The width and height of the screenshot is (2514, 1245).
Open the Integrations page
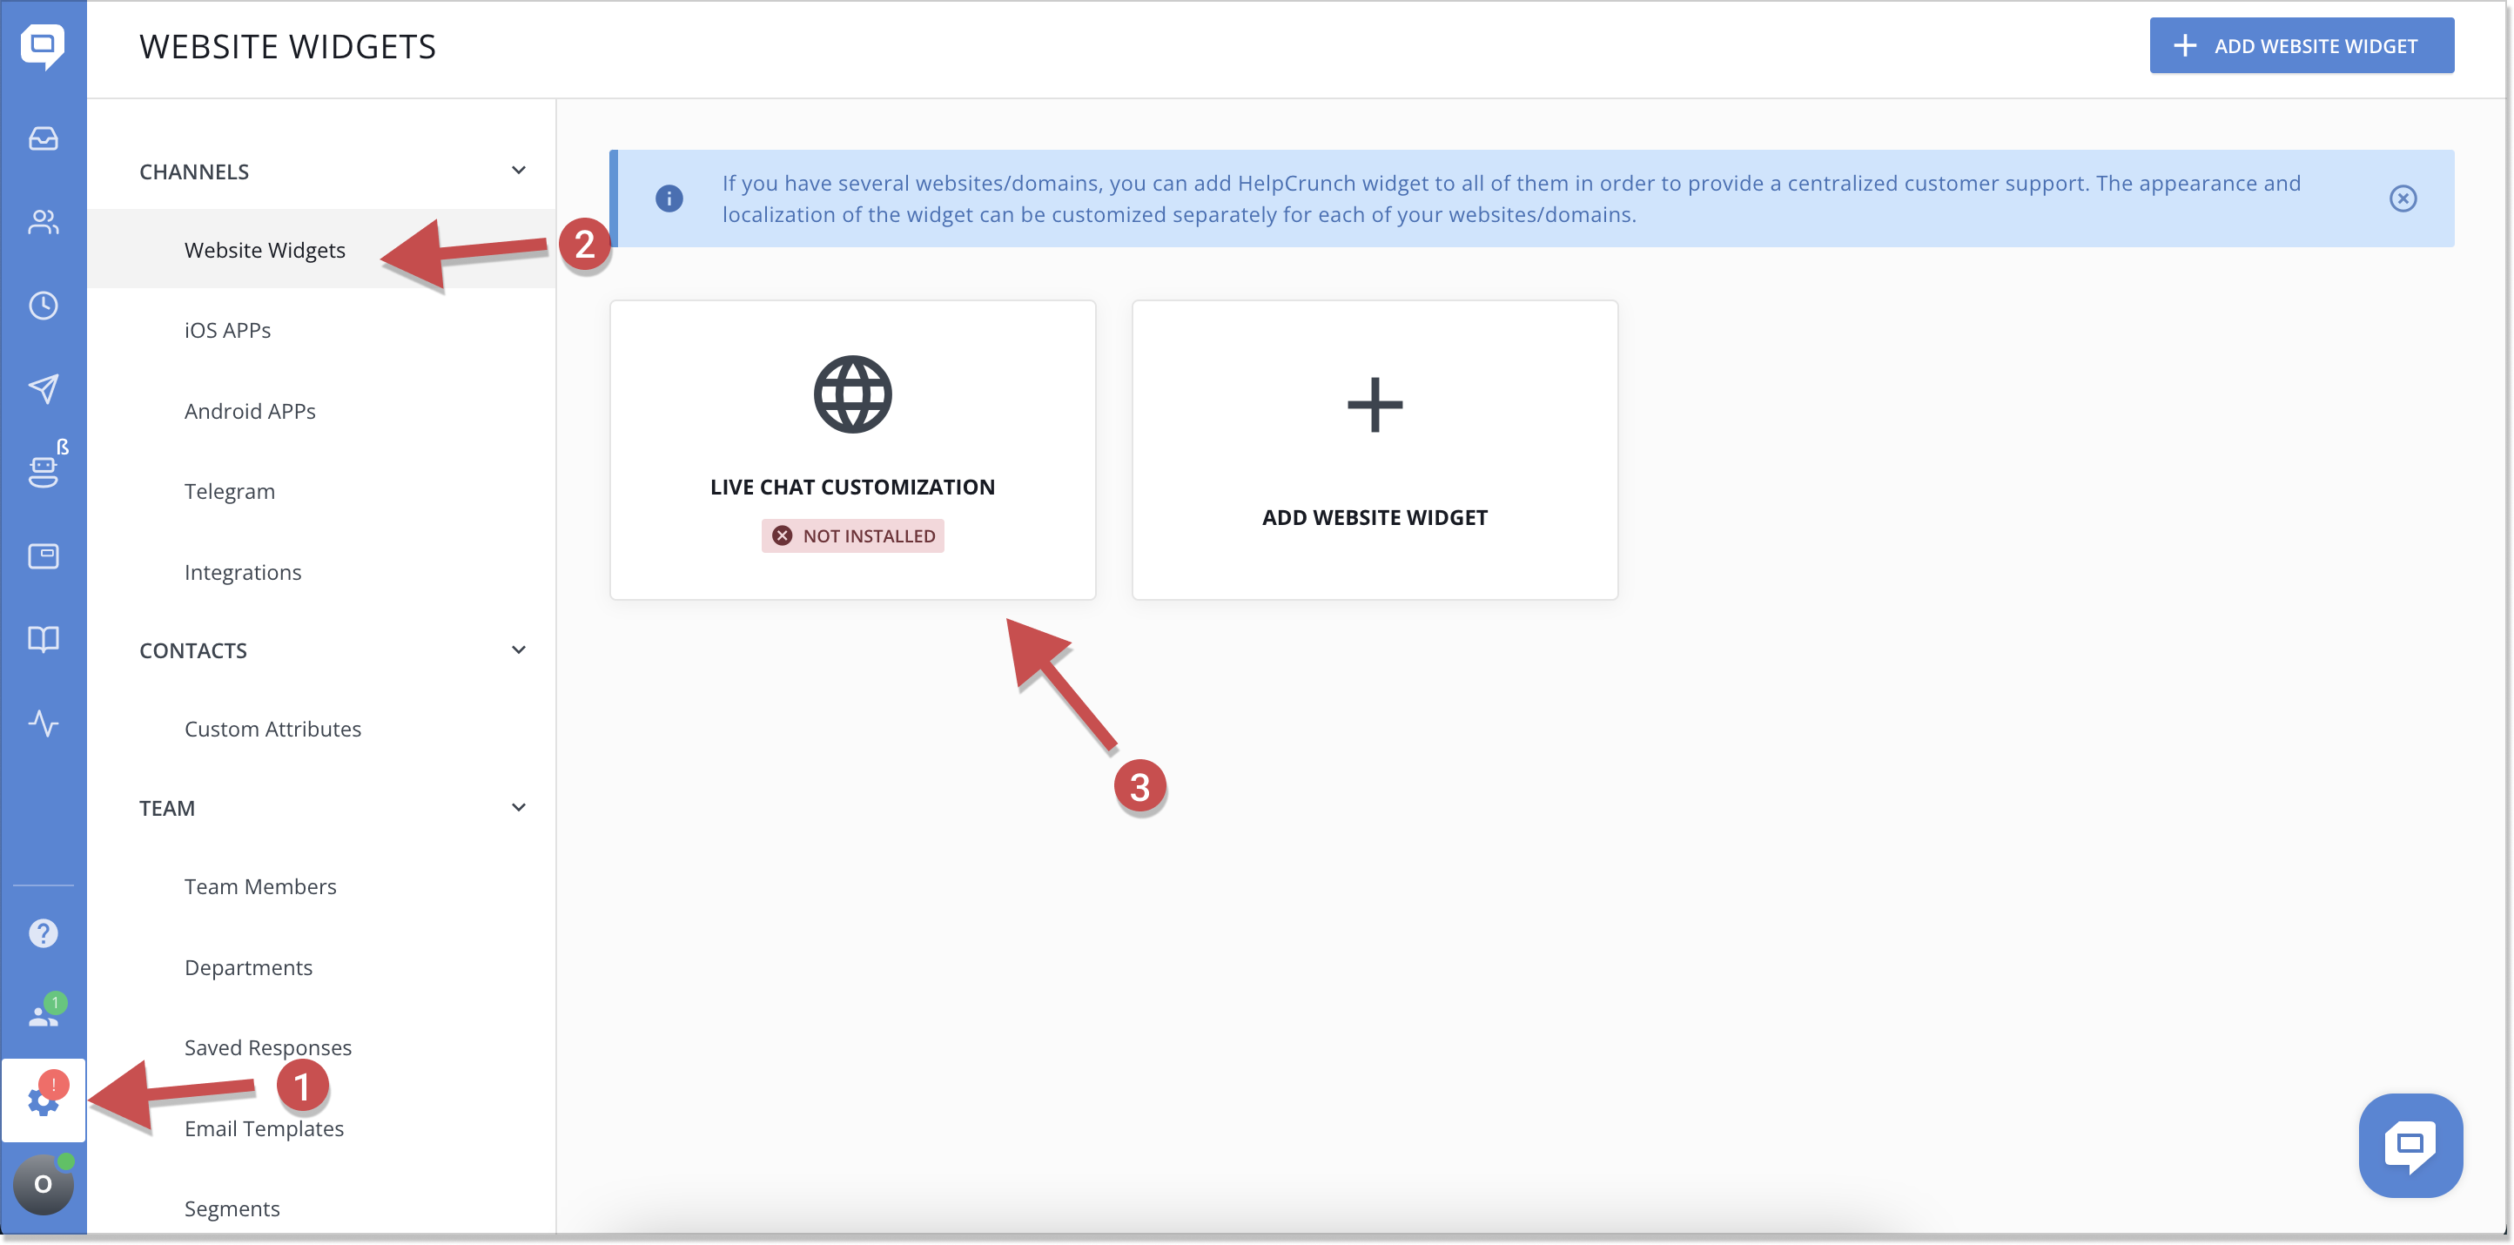pyautogui.click(x=243, y=572)
